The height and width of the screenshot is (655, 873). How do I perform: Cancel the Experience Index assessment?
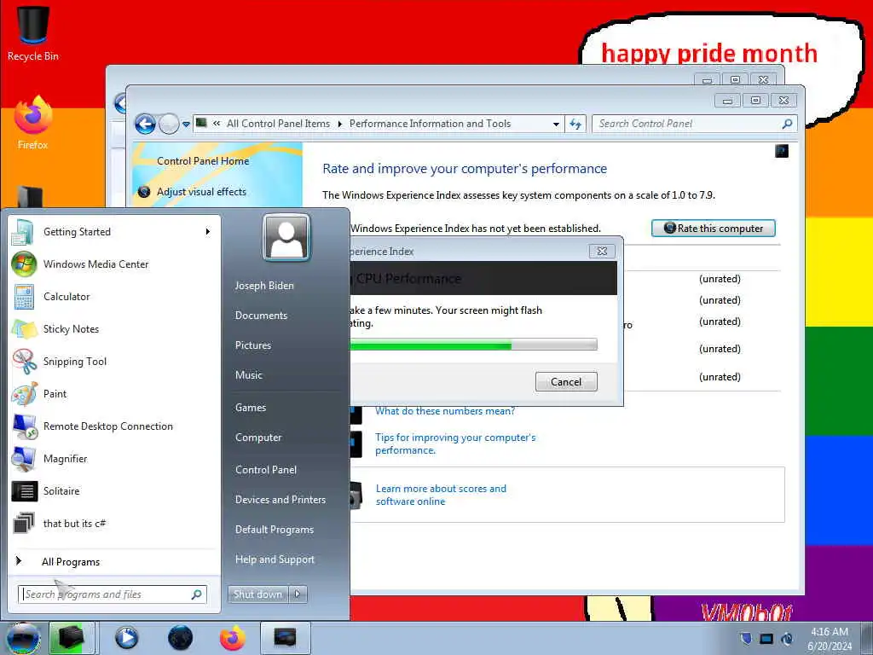coord(566,382)
